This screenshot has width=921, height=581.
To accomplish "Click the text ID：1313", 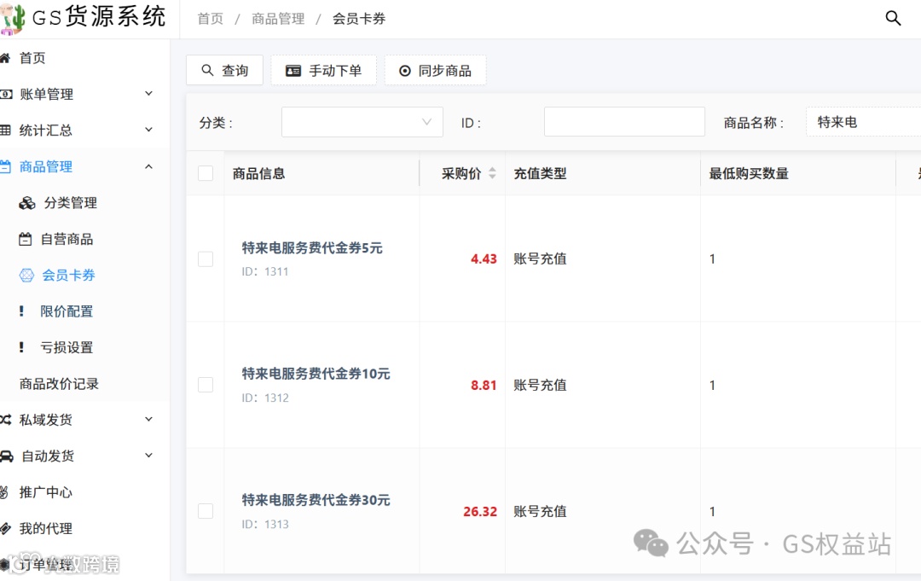I will (265, 524).
